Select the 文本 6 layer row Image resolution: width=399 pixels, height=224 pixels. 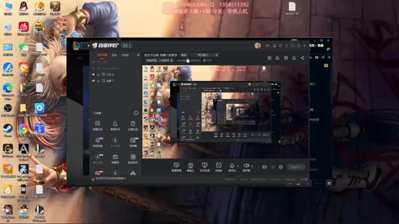[116, 74]
